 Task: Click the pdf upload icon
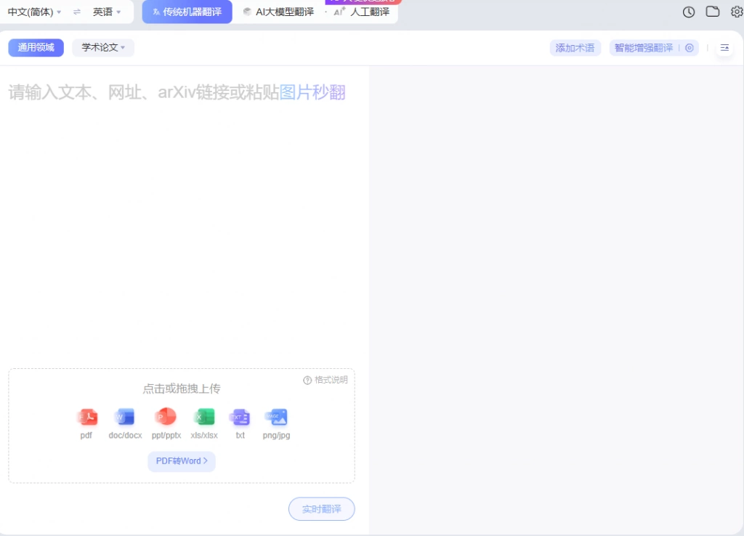(88, 417)
